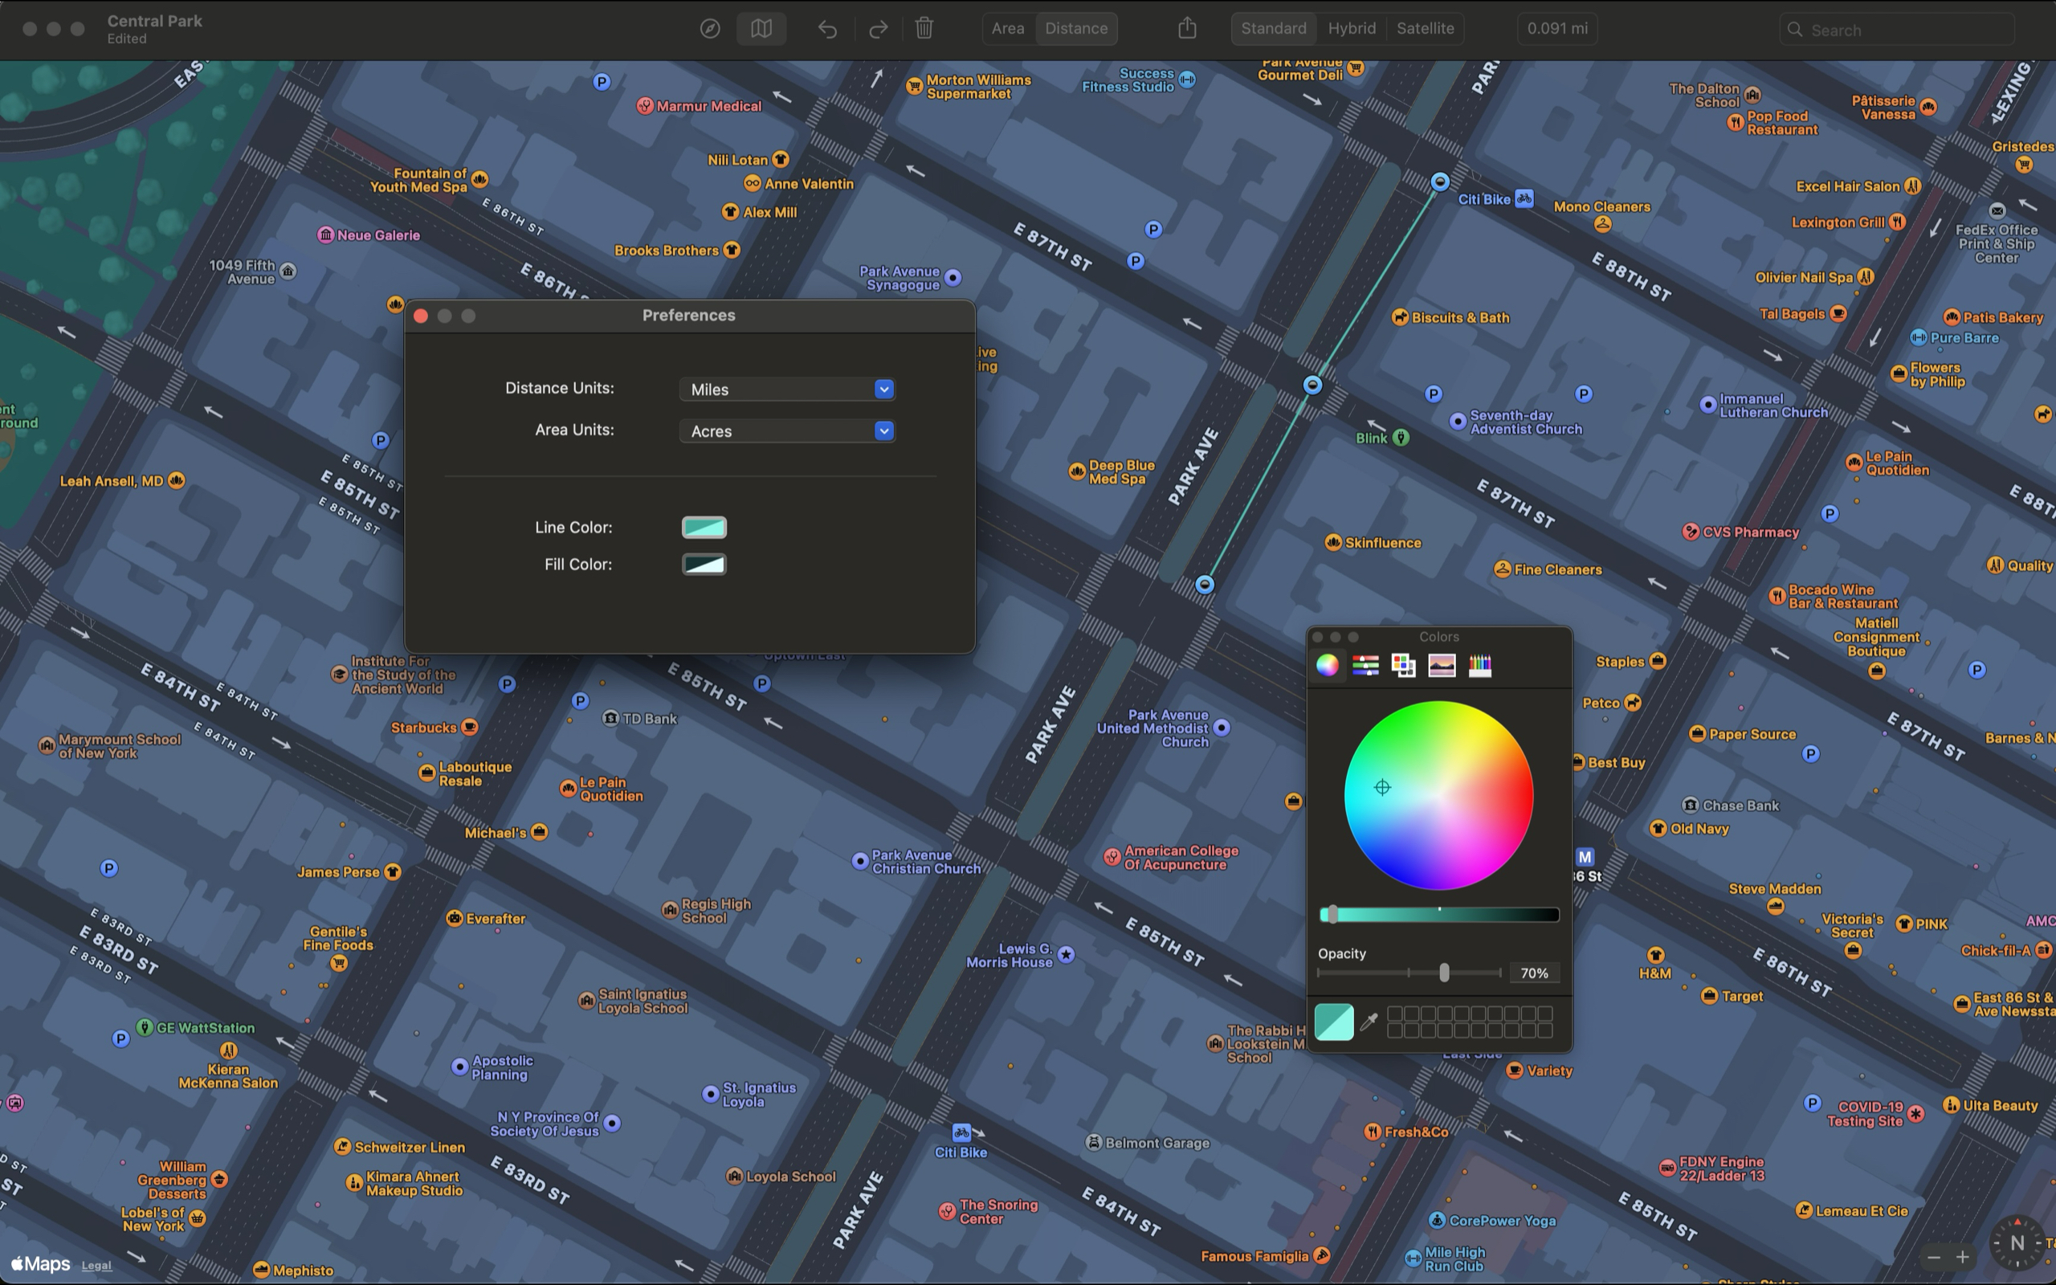Click the first empty saved-color swatch slot
2056x1285 pixels.
(x=1395, y=1013)
